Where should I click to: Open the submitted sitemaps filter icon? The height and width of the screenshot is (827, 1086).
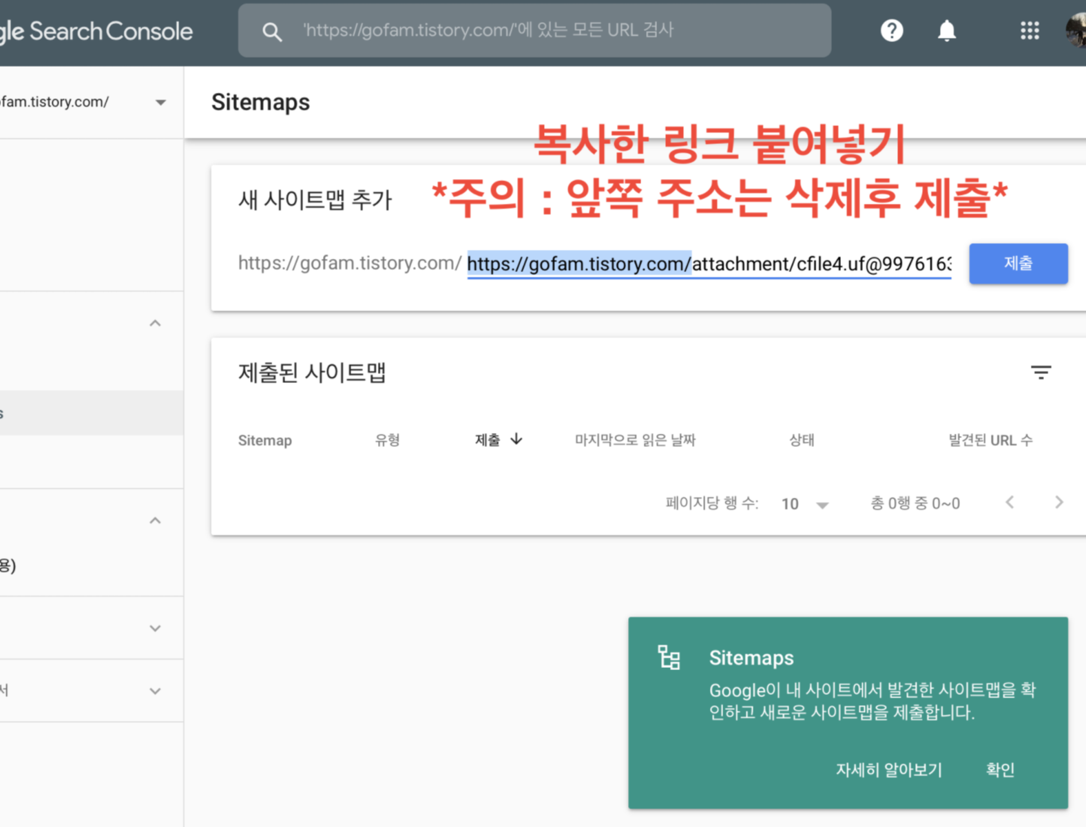[1041, 373]
